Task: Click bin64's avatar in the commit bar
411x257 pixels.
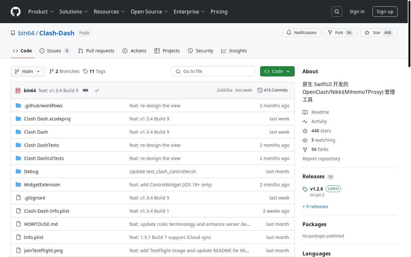Action: point(18,91)
